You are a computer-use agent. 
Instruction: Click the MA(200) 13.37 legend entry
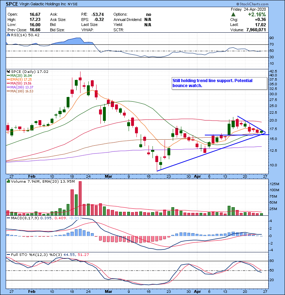20,87
